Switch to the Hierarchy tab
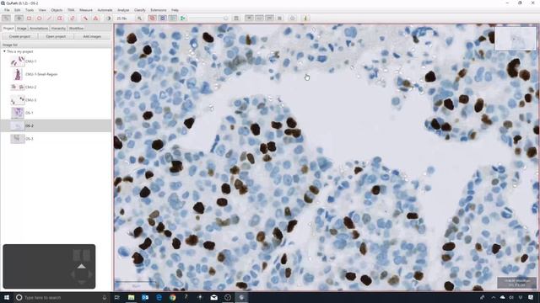 pyautogui.click(x=58, y=28)
